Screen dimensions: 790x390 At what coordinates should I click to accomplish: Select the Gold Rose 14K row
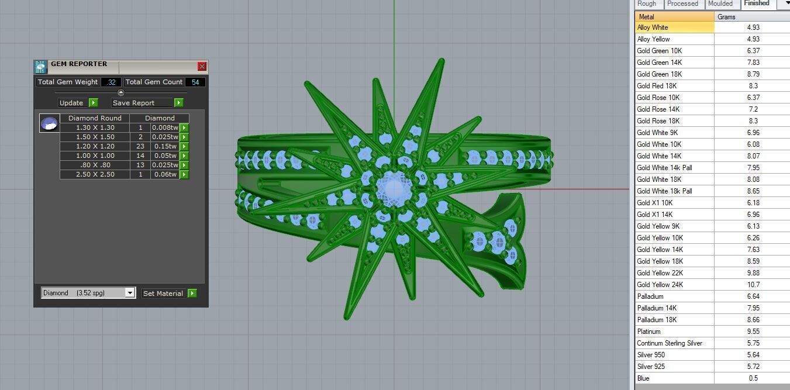click(x=712, y=109)
